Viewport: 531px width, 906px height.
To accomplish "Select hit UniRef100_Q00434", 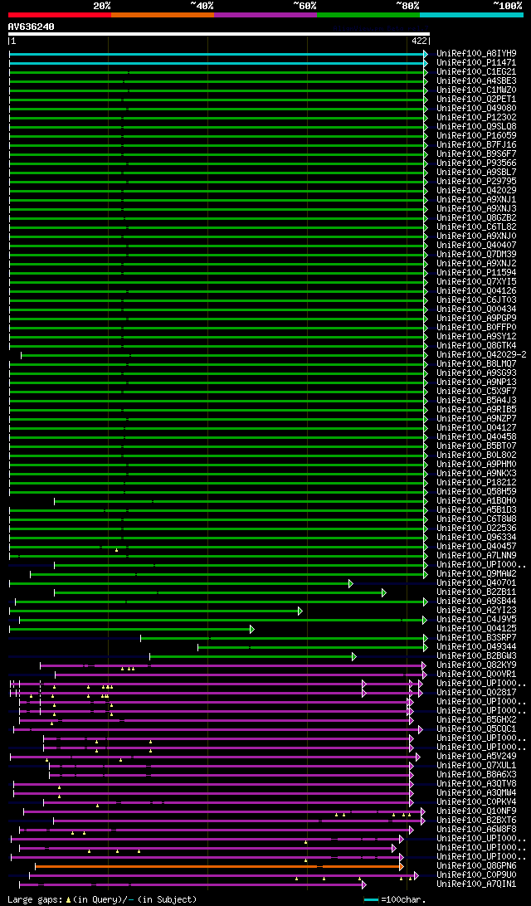I will [x=477, y=309].
